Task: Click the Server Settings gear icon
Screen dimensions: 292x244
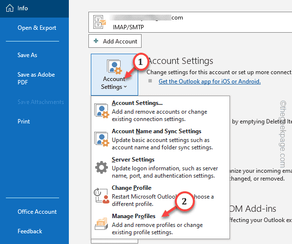Action: point(102,167)
